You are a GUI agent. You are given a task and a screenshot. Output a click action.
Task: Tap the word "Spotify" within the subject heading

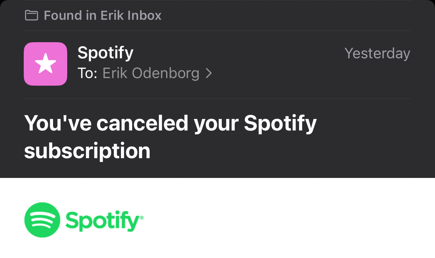click(280, 123)
